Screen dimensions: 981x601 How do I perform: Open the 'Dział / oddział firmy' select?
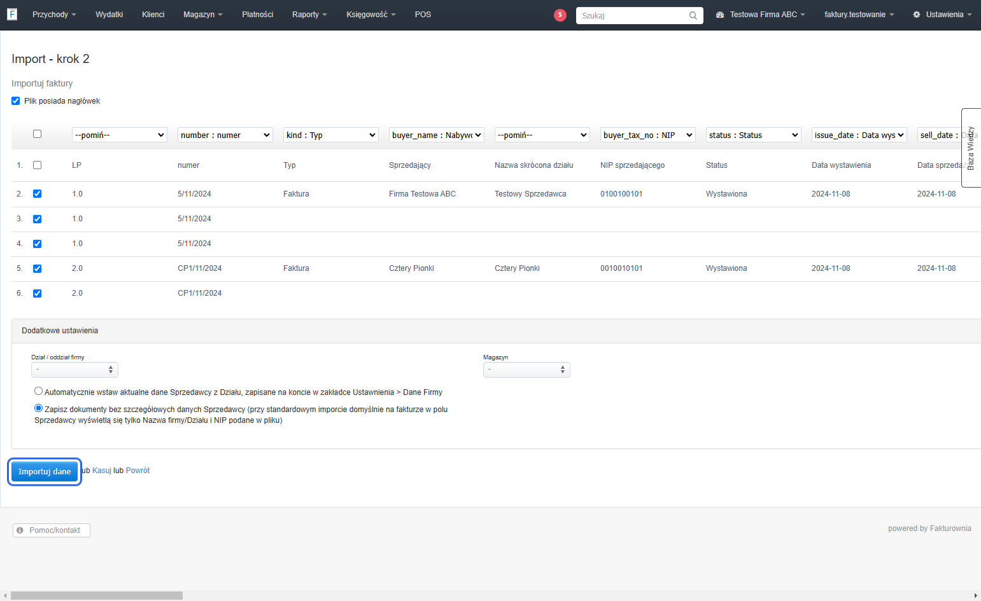74,370
